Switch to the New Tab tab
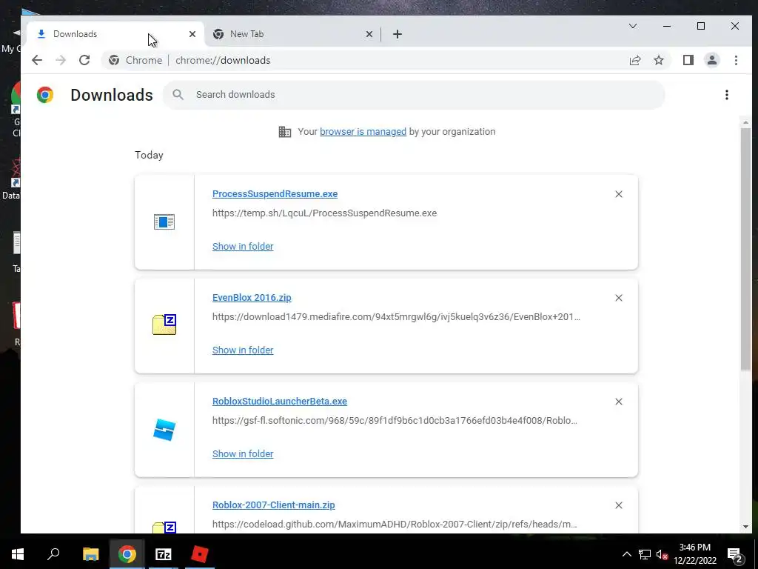758x569 pixels. tap(292, 34)
